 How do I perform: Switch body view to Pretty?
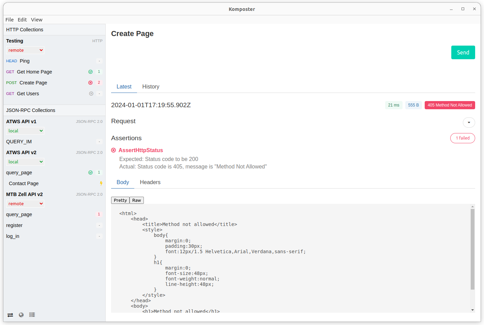click(x=120, y=200)
